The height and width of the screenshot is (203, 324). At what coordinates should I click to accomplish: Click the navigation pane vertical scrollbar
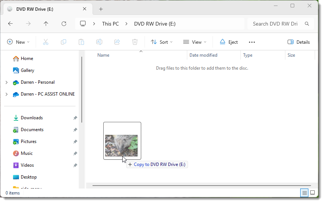click(x=82, y=90)
